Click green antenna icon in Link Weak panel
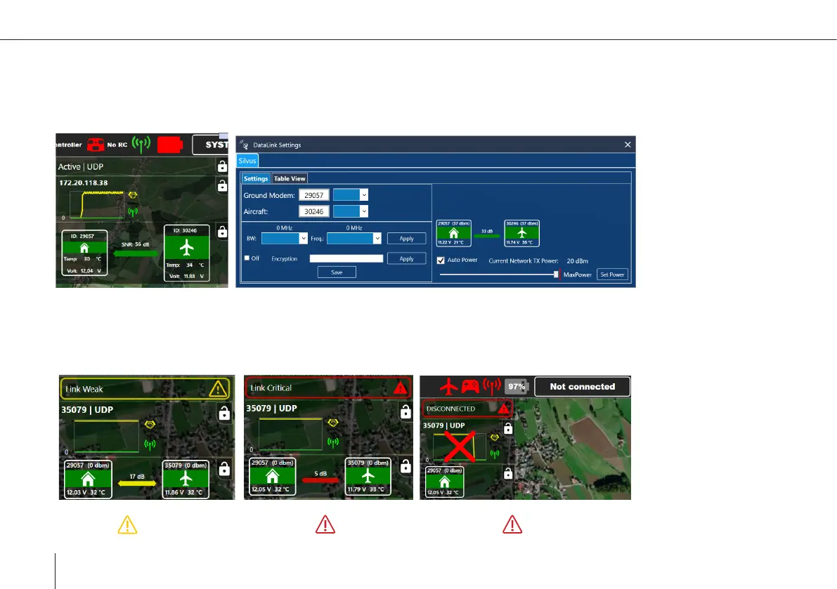Viewport: 837px width, 589px height. click(150, 444)
